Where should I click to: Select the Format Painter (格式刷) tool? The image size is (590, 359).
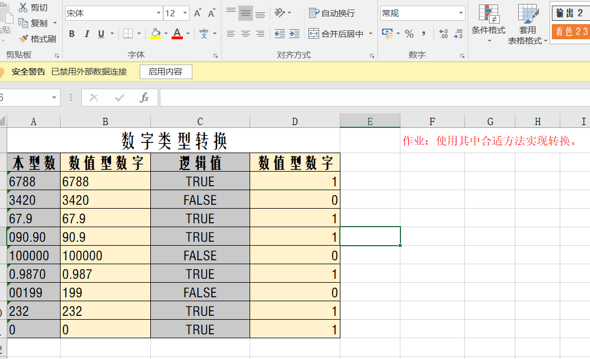tap(38, 39)
